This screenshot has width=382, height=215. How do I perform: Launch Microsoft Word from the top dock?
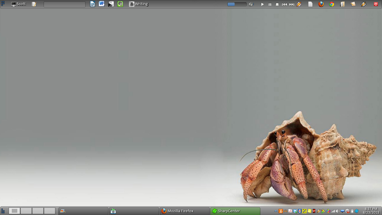(x=101, y=4)
